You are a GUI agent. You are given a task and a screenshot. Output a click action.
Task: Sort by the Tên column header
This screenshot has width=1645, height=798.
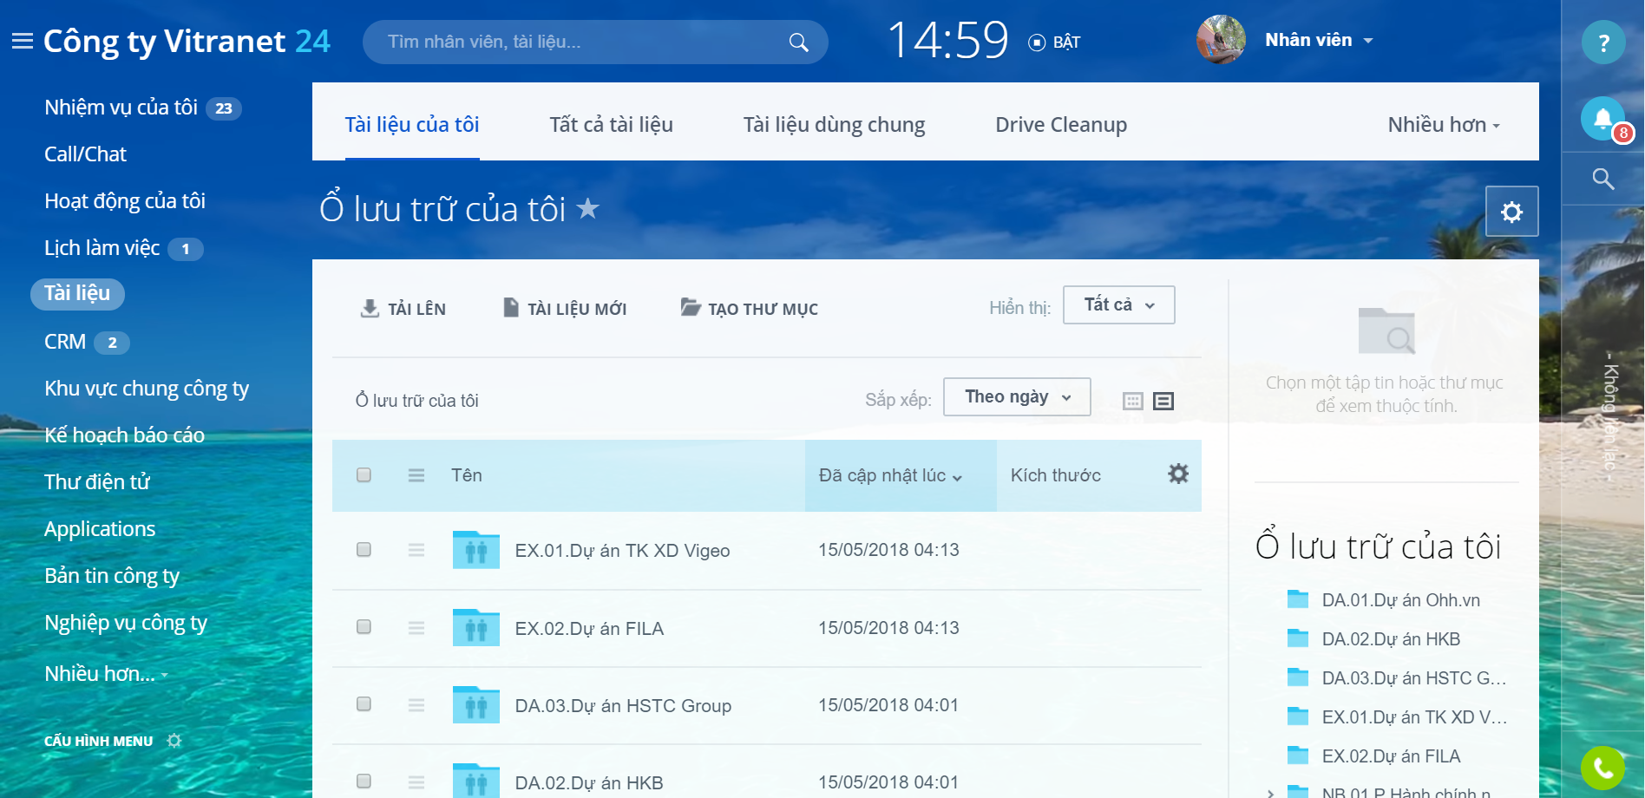467,475
